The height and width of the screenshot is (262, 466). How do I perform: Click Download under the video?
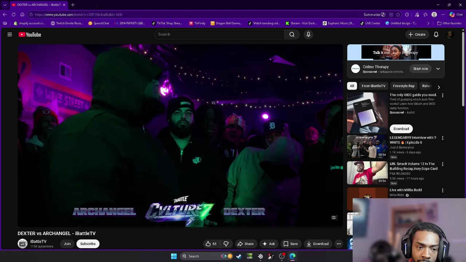pyautogui.click(x=317, y=244)
